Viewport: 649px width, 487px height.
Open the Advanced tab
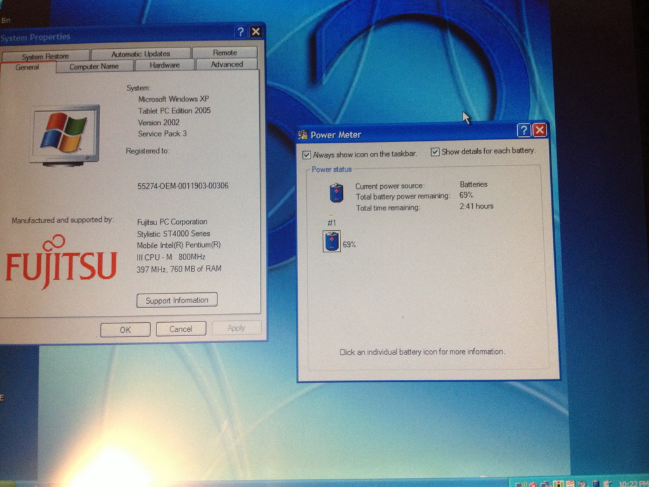[227, 64]
